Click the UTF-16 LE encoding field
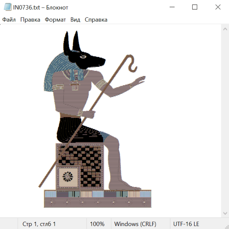Image resolution: width=229 pixels, height=229 pixels. (186, 224)
